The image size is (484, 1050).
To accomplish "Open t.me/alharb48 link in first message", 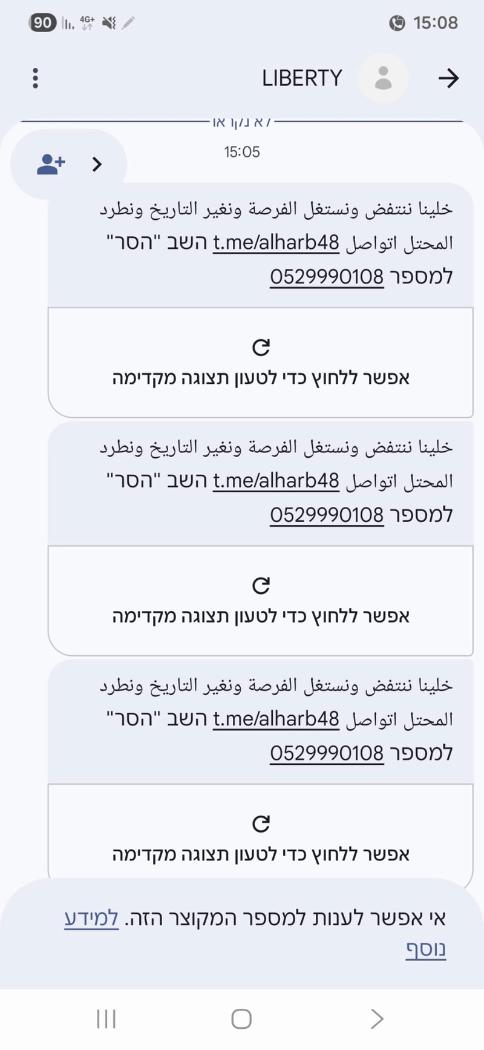I will click(x=276, y=243).
